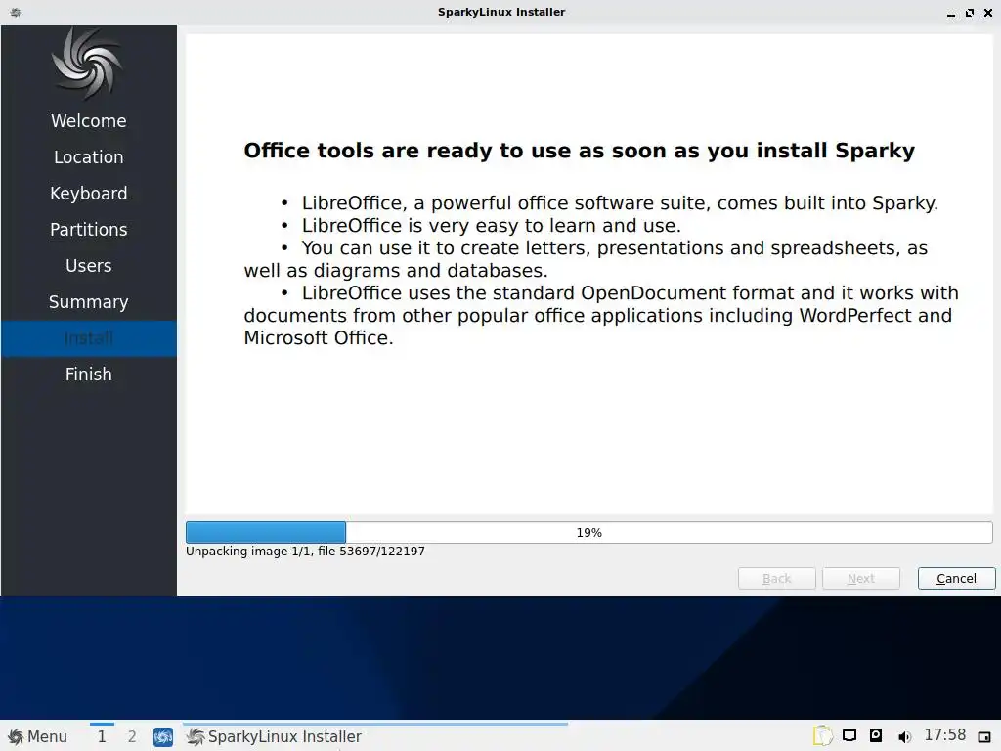Viewport: 1001px width, 751px height.
Task: Click the Cancel button
Action: pyautogui.click(x=956, y=579)
